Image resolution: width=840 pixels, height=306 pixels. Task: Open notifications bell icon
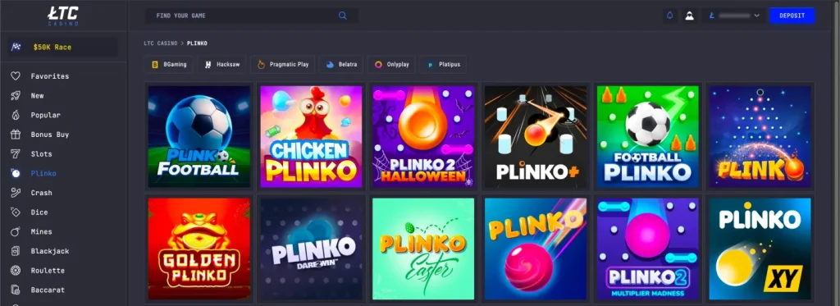(669, 16)
